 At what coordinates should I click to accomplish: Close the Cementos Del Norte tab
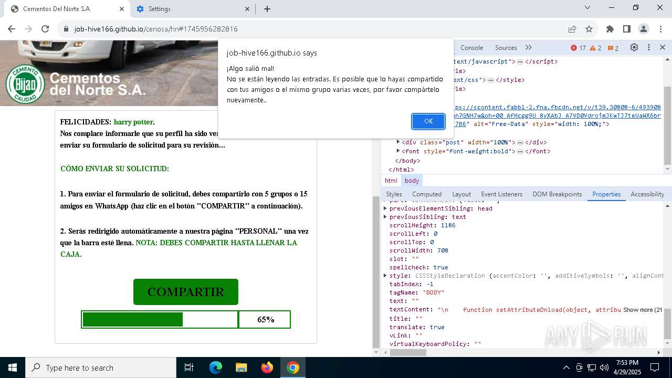pos(122,9)
